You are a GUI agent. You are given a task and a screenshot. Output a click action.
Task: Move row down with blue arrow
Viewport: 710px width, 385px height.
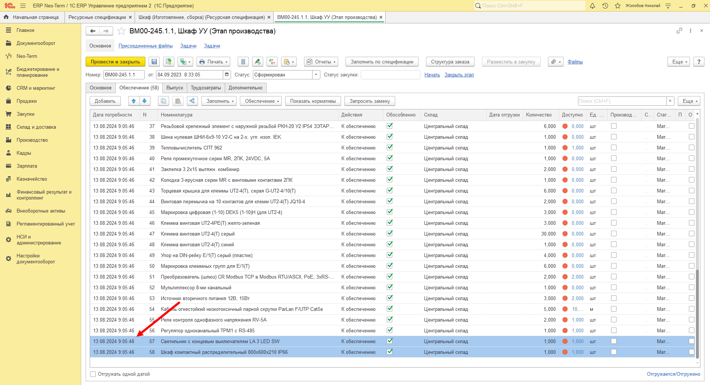[x=145, y=101]
